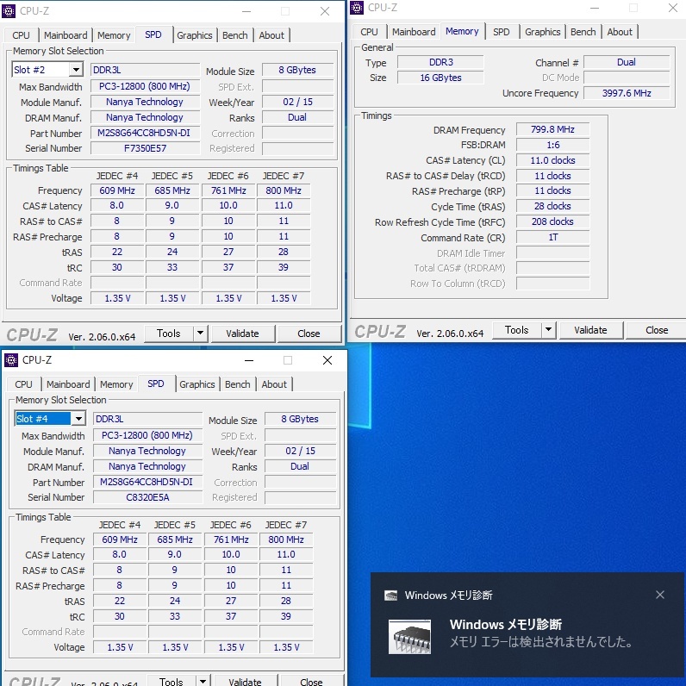Click Size value 16 GBytes
The height and width of the screenshot is (686, 686).
coord(440,78)
